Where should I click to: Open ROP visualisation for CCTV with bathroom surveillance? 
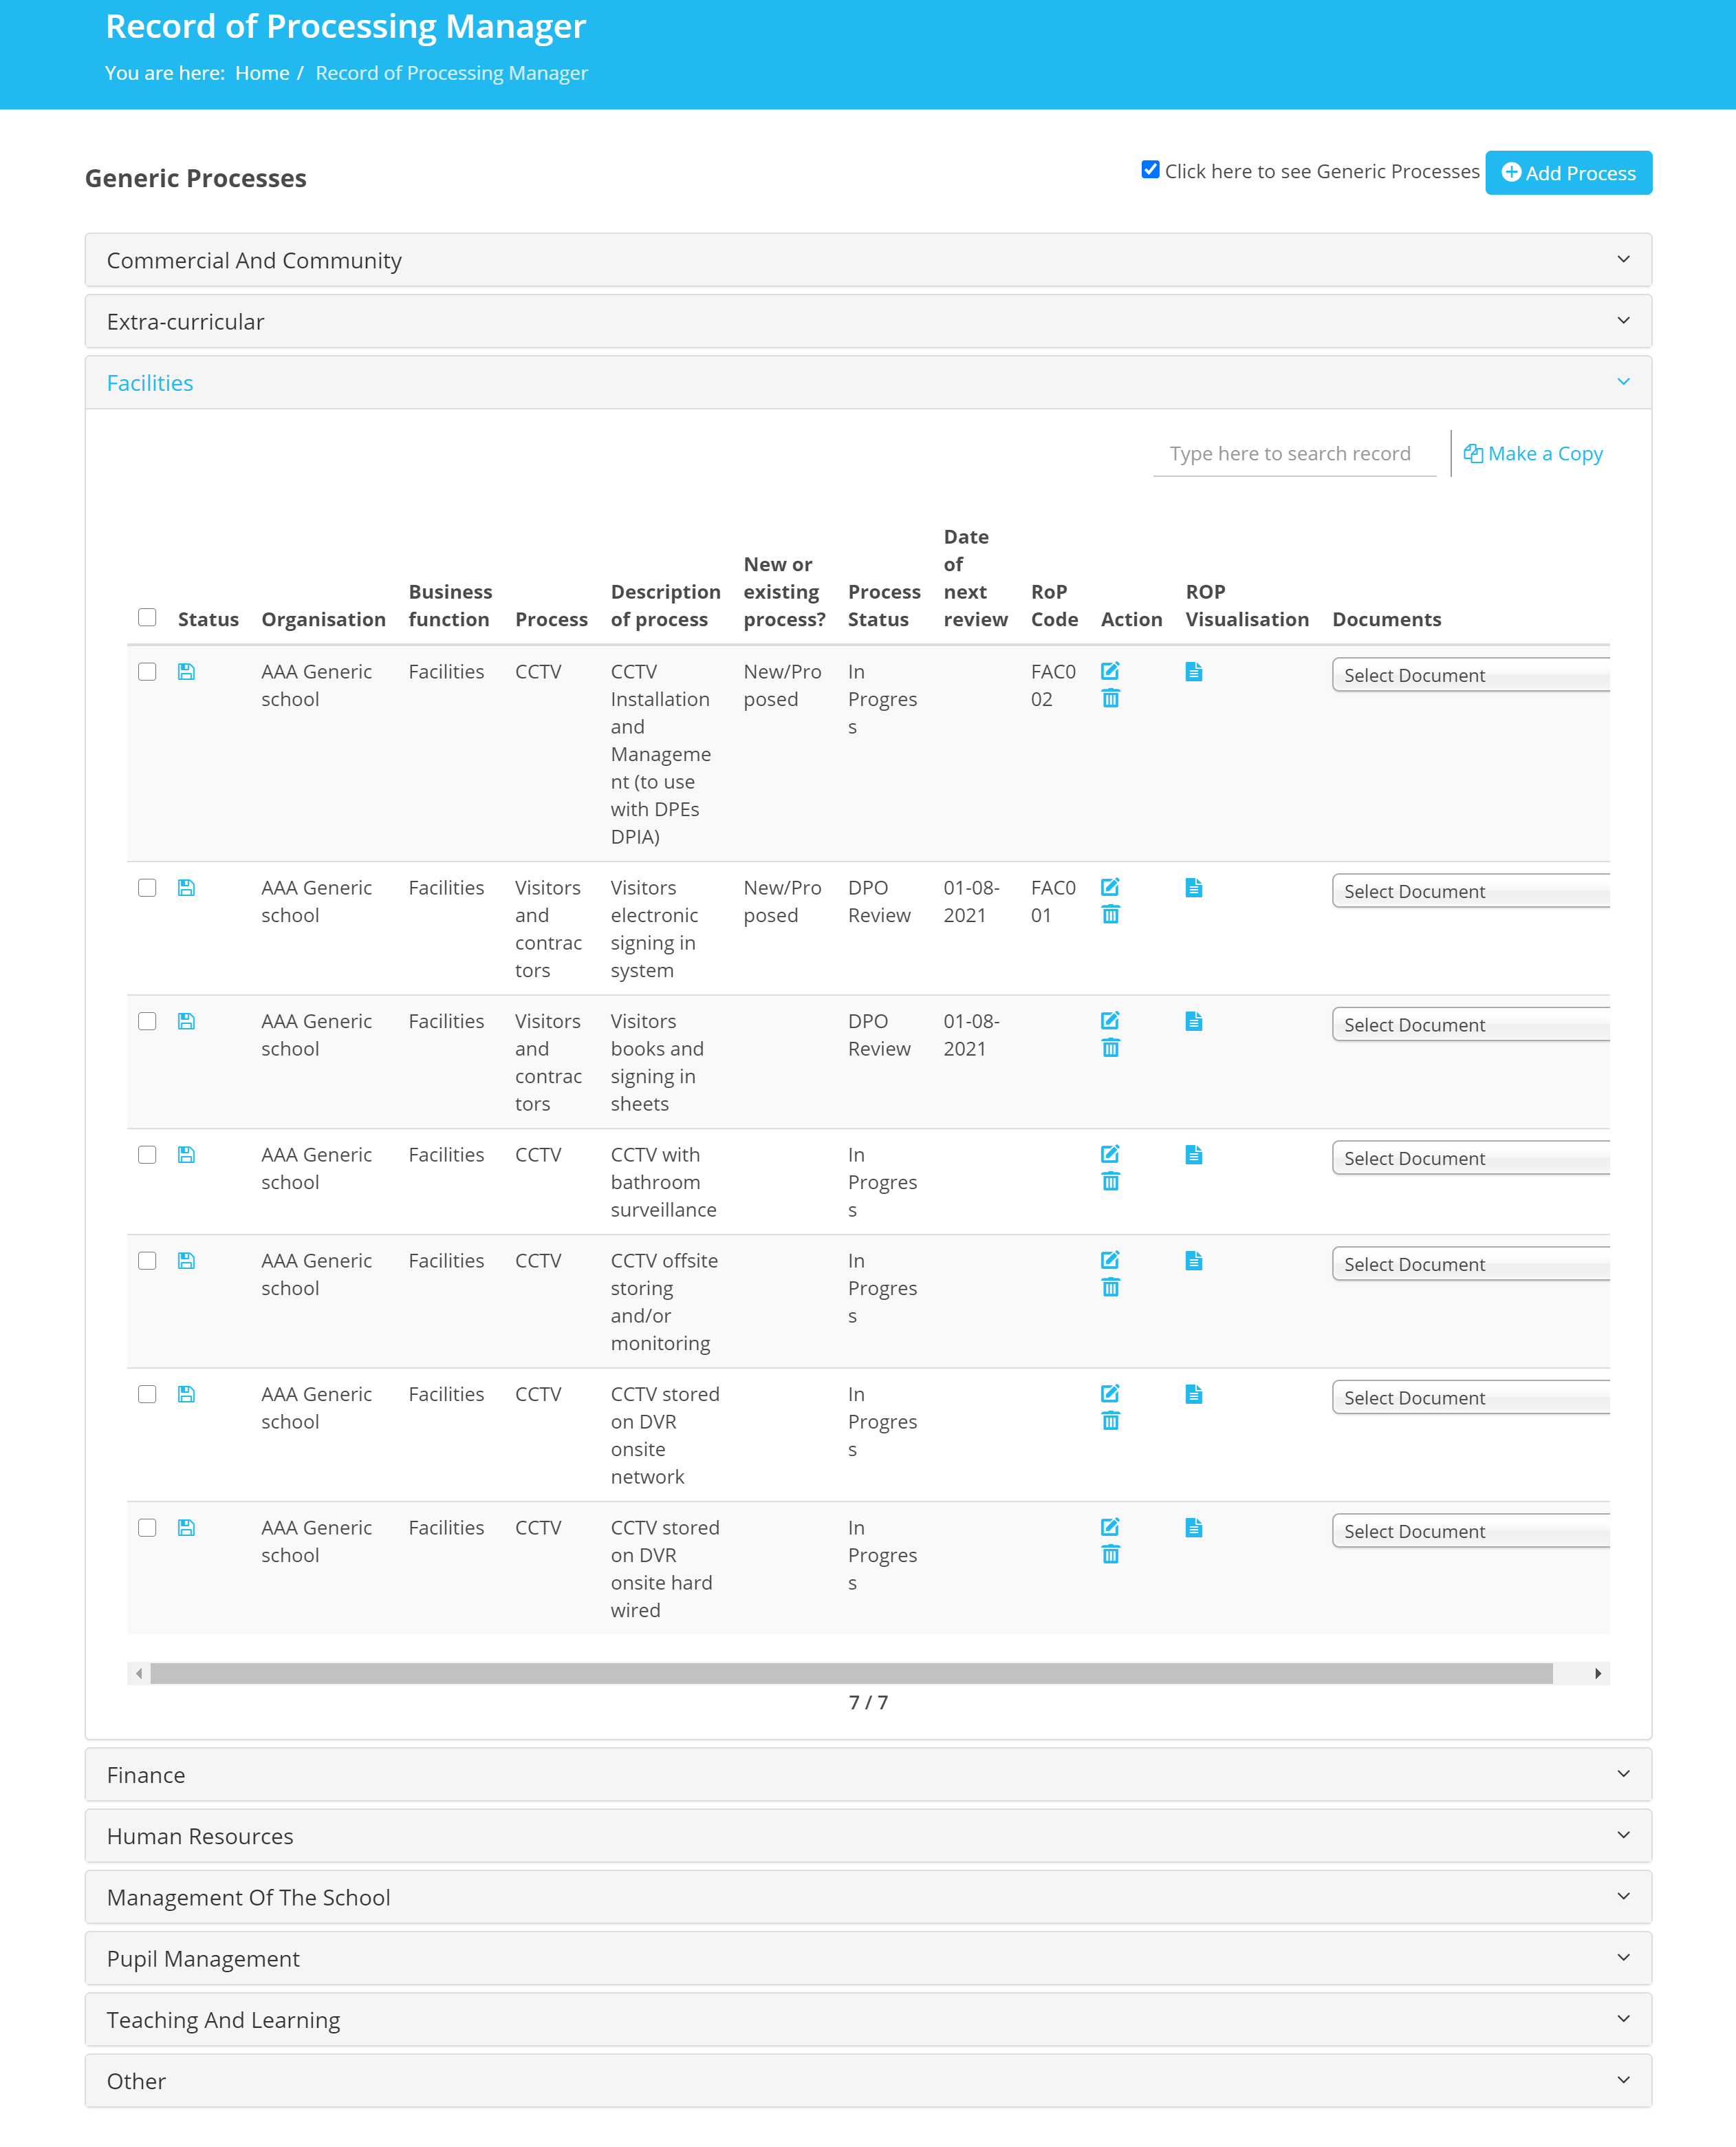(x=1193, y=1155)
